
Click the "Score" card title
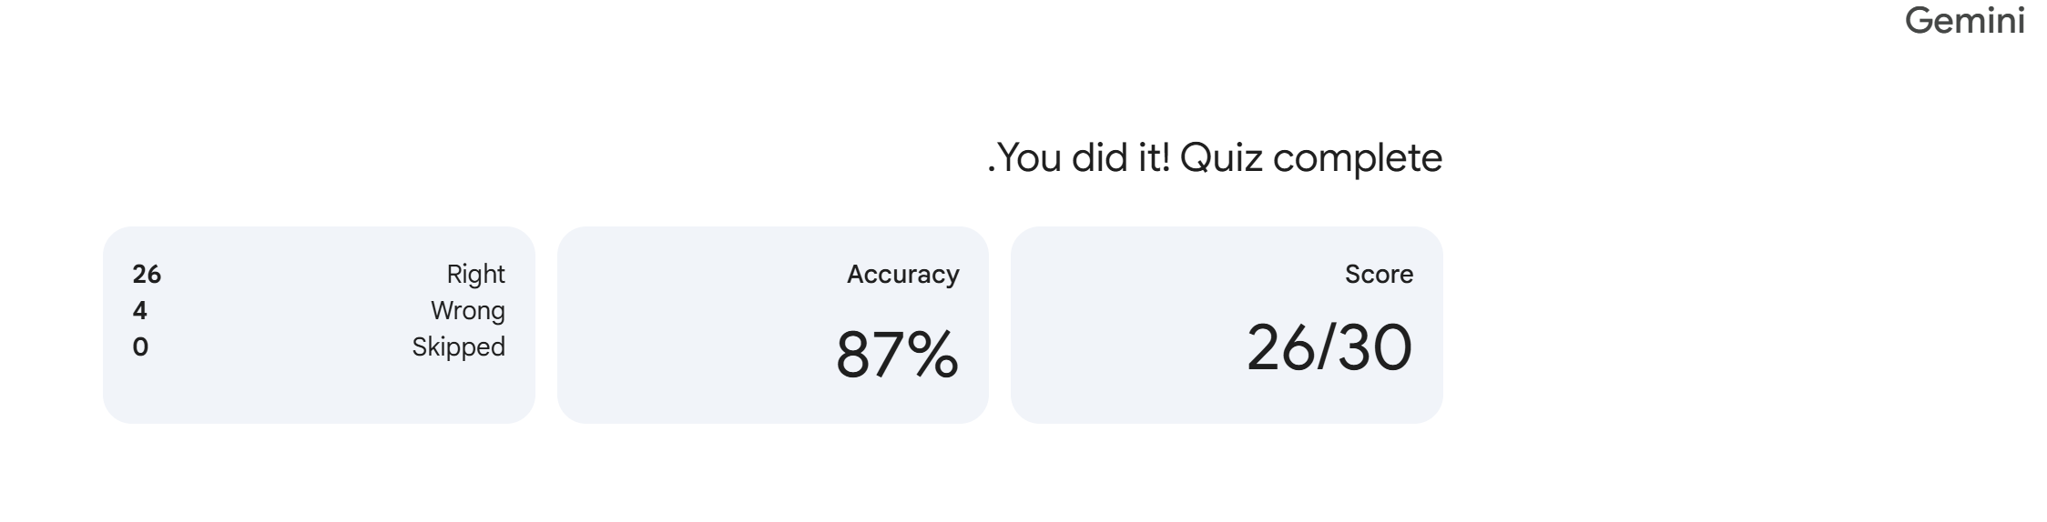pyautogui.click(x=1379, y=274)
